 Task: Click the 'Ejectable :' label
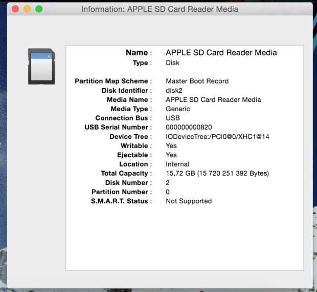(134, 155)
